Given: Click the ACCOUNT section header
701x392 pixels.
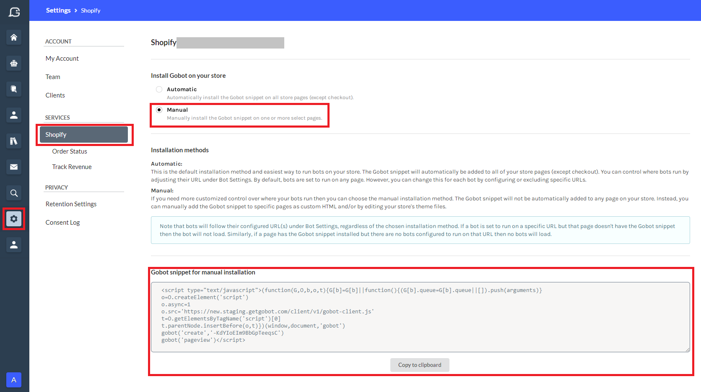Looking at the screenshot, I should (x=58, y=41).
